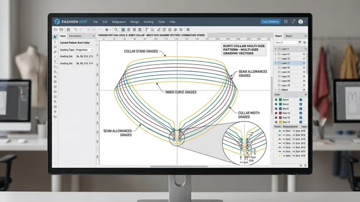Expand the Object layer row

point(276,89)
